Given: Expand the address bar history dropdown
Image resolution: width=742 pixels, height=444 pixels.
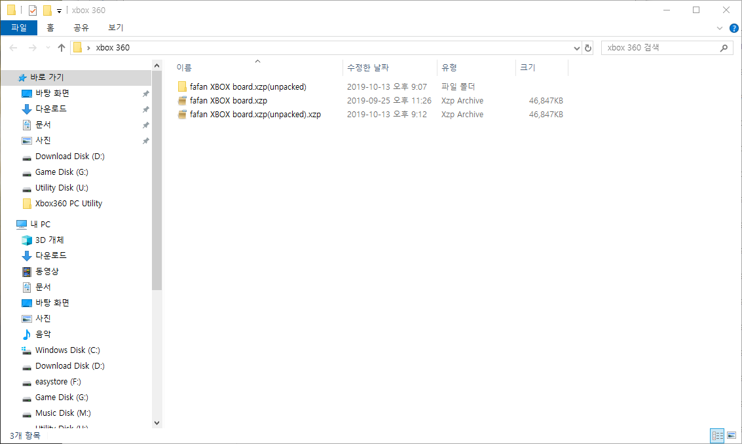Looking at the screenshot, I should (x=576, y=48).
